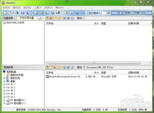The height and width of the screenshot is (113, 154).
Task: Click the Compress ISO icon
Action: coord(42,13)
